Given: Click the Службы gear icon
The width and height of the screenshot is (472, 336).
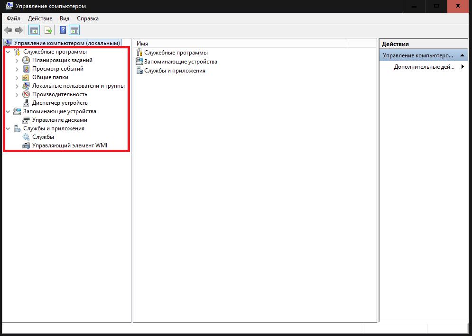Looking at the screenshot, I should coord(26,137).
